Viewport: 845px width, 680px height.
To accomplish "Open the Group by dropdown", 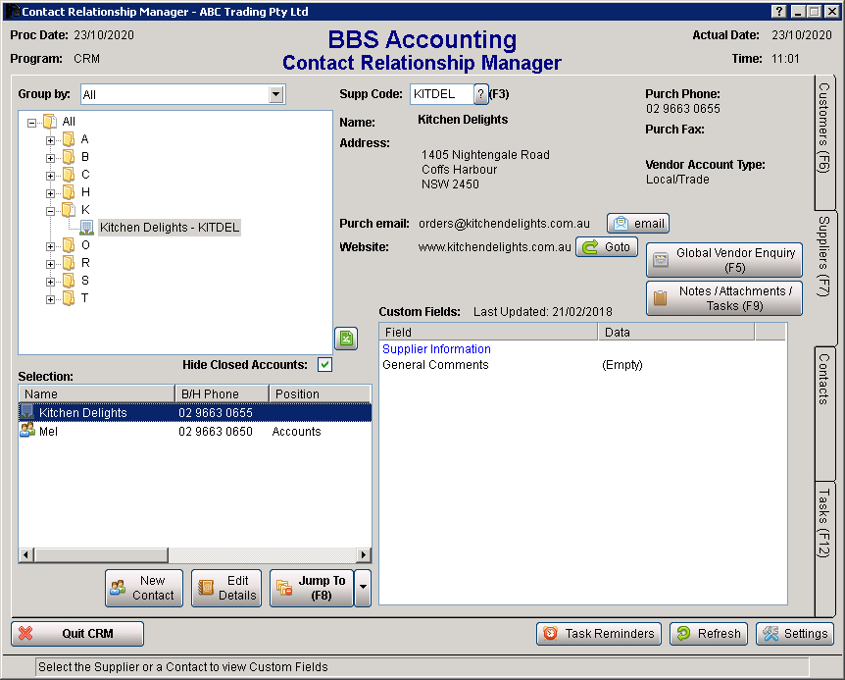I will [x=277, y=93].
